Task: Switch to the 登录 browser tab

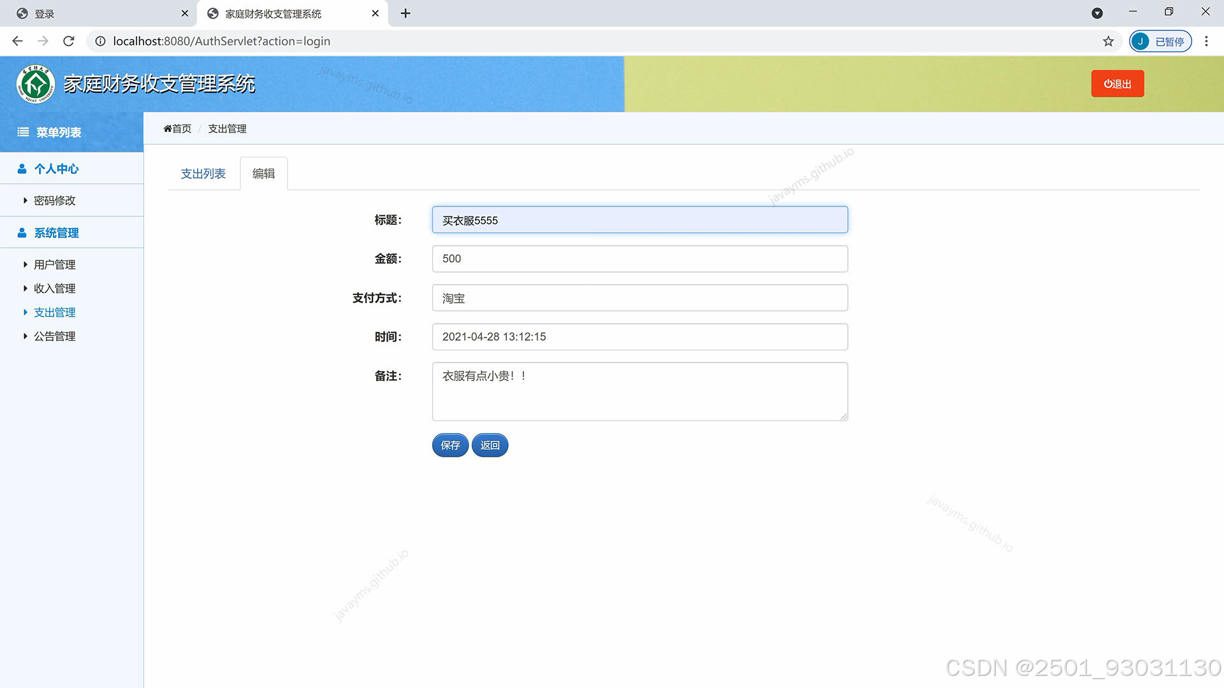Action: [x=99, y=13]
